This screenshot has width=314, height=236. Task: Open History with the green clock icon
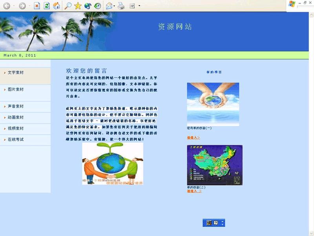click(98, 6)
